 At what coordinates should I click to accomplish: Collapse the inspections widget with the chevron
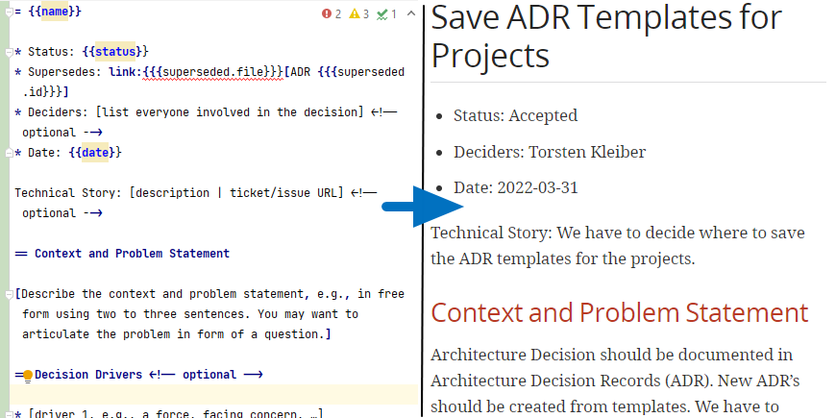click(x=410, y=14)
